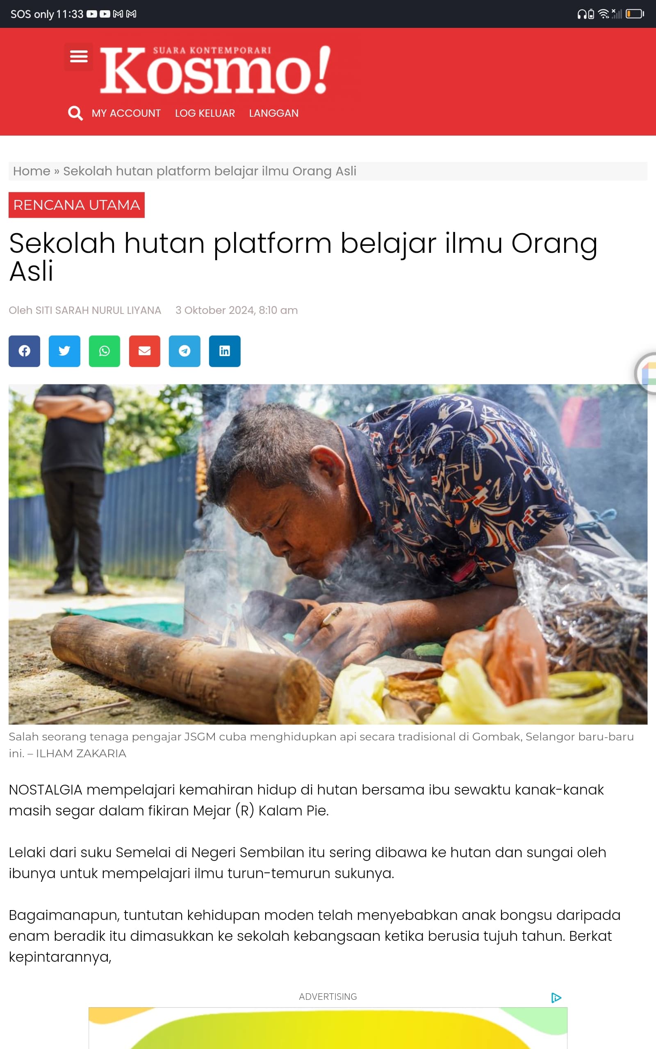This screenshot has height=1049, width=656.
Task: Tap the Kosmo! logo
Action: pos(215,69)
